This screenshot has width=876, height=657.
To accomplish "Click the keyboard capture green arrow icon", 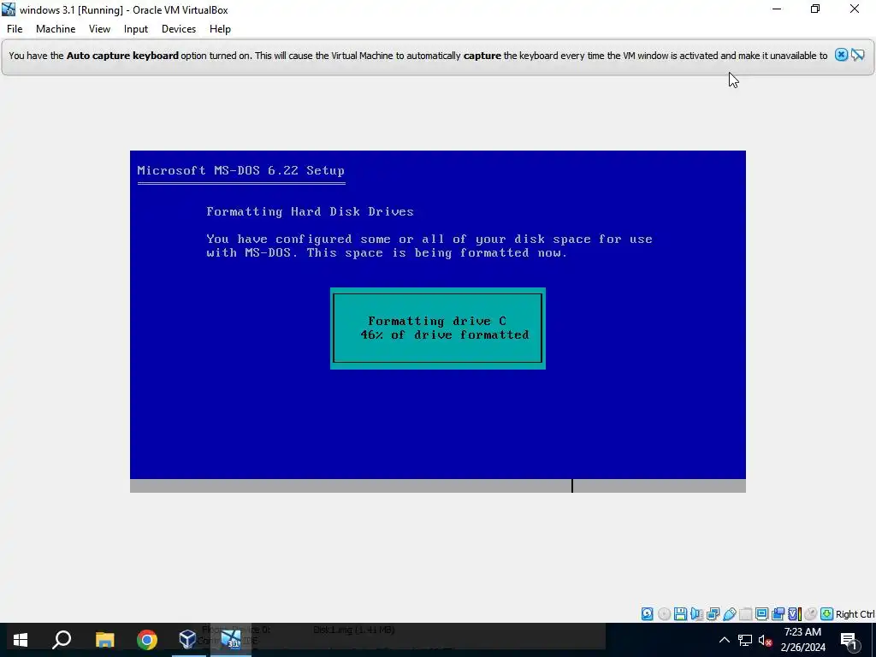I will 827,614.
